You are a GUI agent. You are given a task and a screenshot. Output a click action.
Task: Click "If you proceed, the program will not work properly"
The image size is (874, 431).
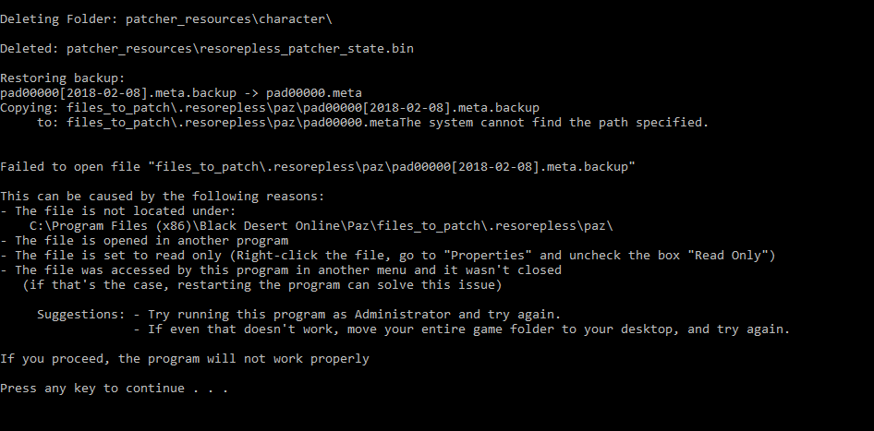pyautogui.click(x=184, y=359)
